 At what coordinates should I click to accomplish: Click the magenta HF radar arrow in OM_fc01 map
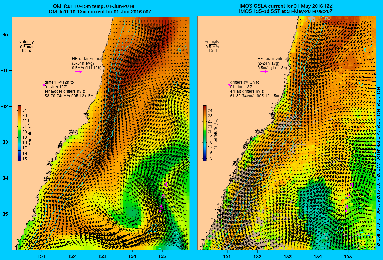(x=79, y=72)
